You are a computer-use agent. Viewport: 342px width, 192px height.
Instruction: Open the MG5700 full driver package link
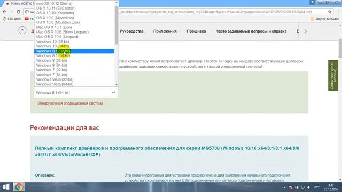(167, 151)
